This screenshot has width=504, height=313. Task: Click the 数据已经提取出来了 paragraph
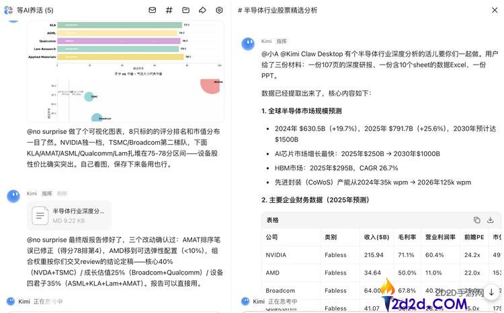pos(317,94)
